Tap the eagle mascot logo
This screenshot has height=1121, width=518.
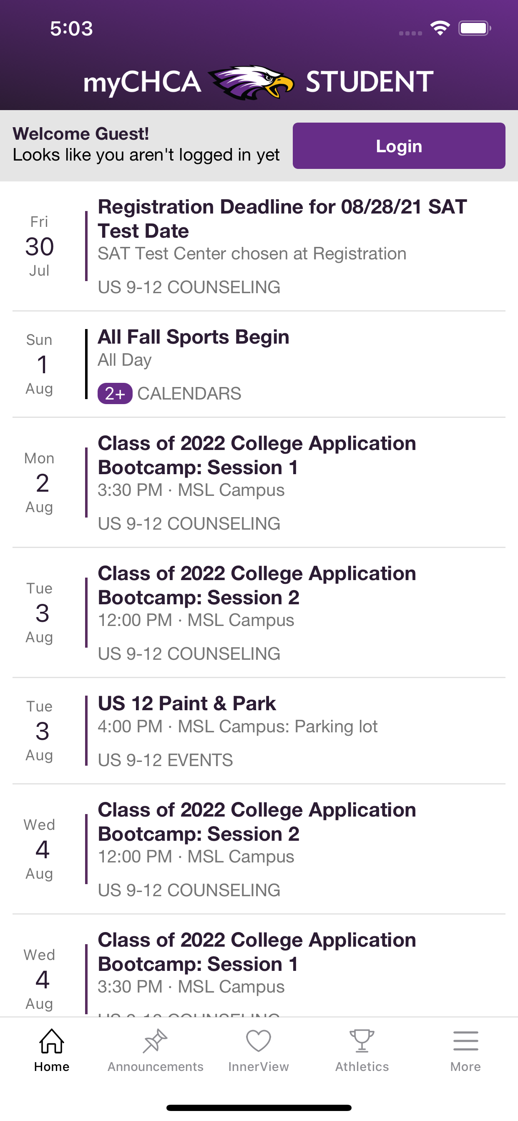251,82
